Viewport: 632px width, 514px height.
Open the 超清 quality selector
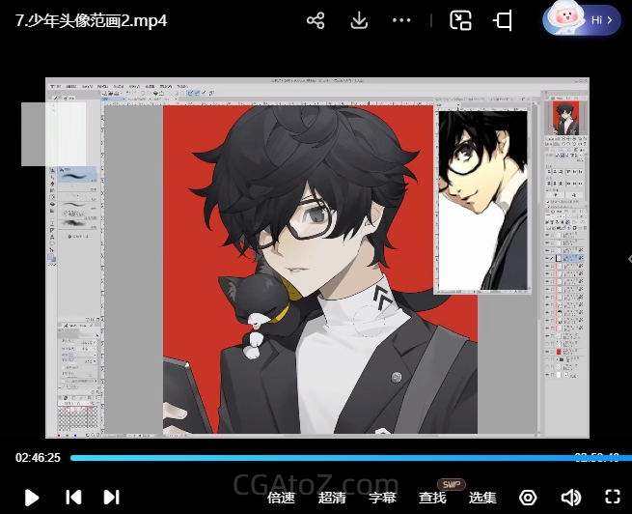333,498
